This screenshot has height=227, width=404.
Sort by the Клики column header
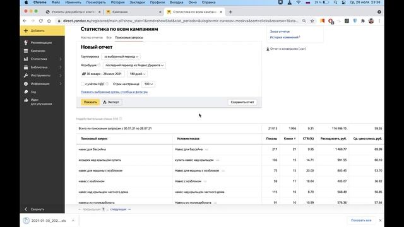click(x=289, y=139)
